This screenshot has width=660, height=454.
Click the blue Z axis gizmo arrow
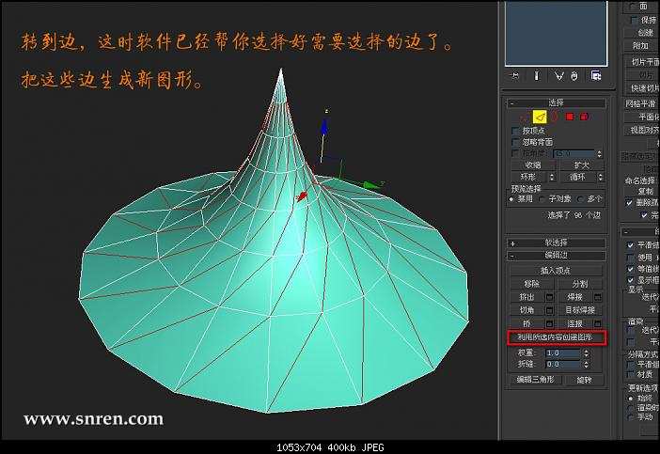point(323,126)
